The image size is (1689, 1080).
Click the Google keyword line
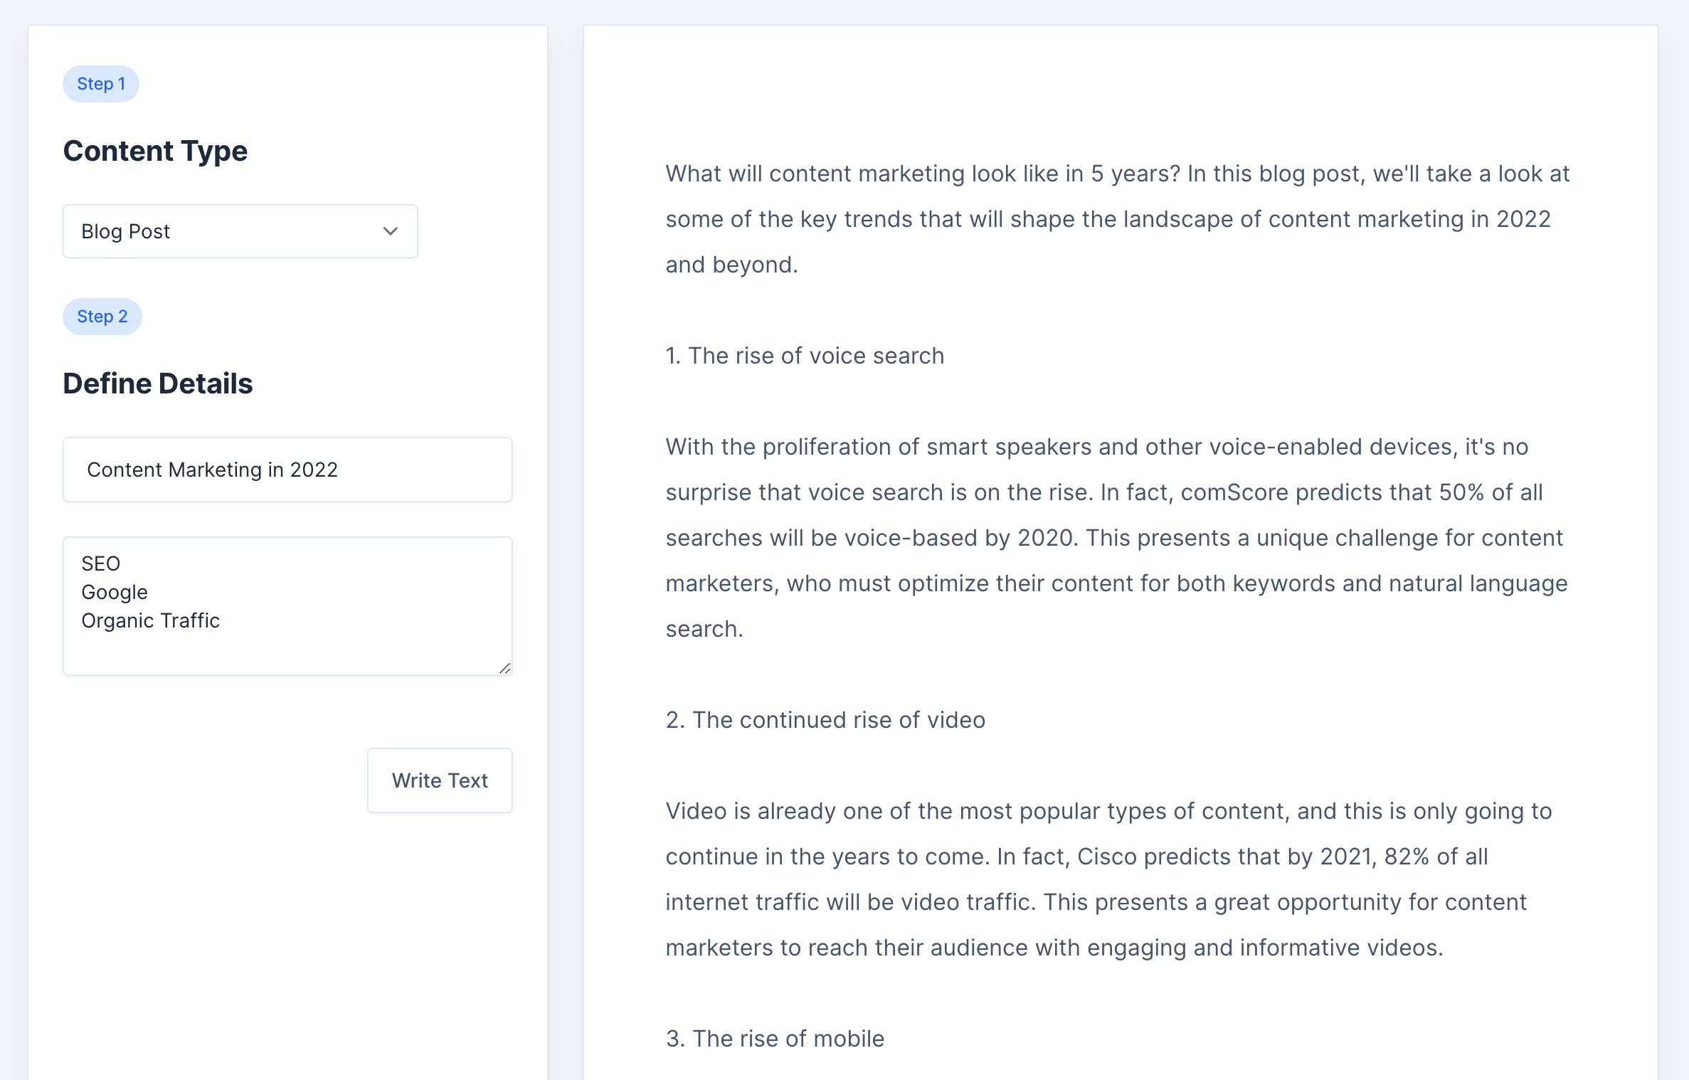point(115,592)
